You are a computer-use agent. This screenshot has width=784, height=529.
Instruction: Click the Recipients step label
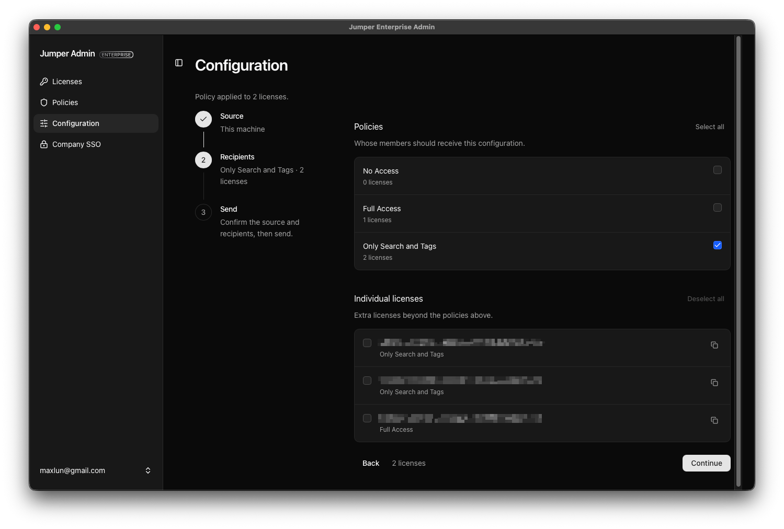237,157
